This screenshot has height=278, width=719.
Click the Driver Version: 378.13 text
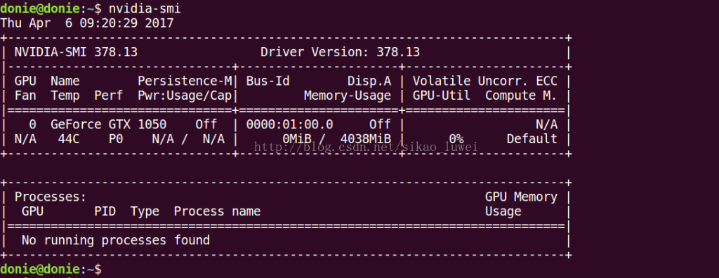(340, 52)
